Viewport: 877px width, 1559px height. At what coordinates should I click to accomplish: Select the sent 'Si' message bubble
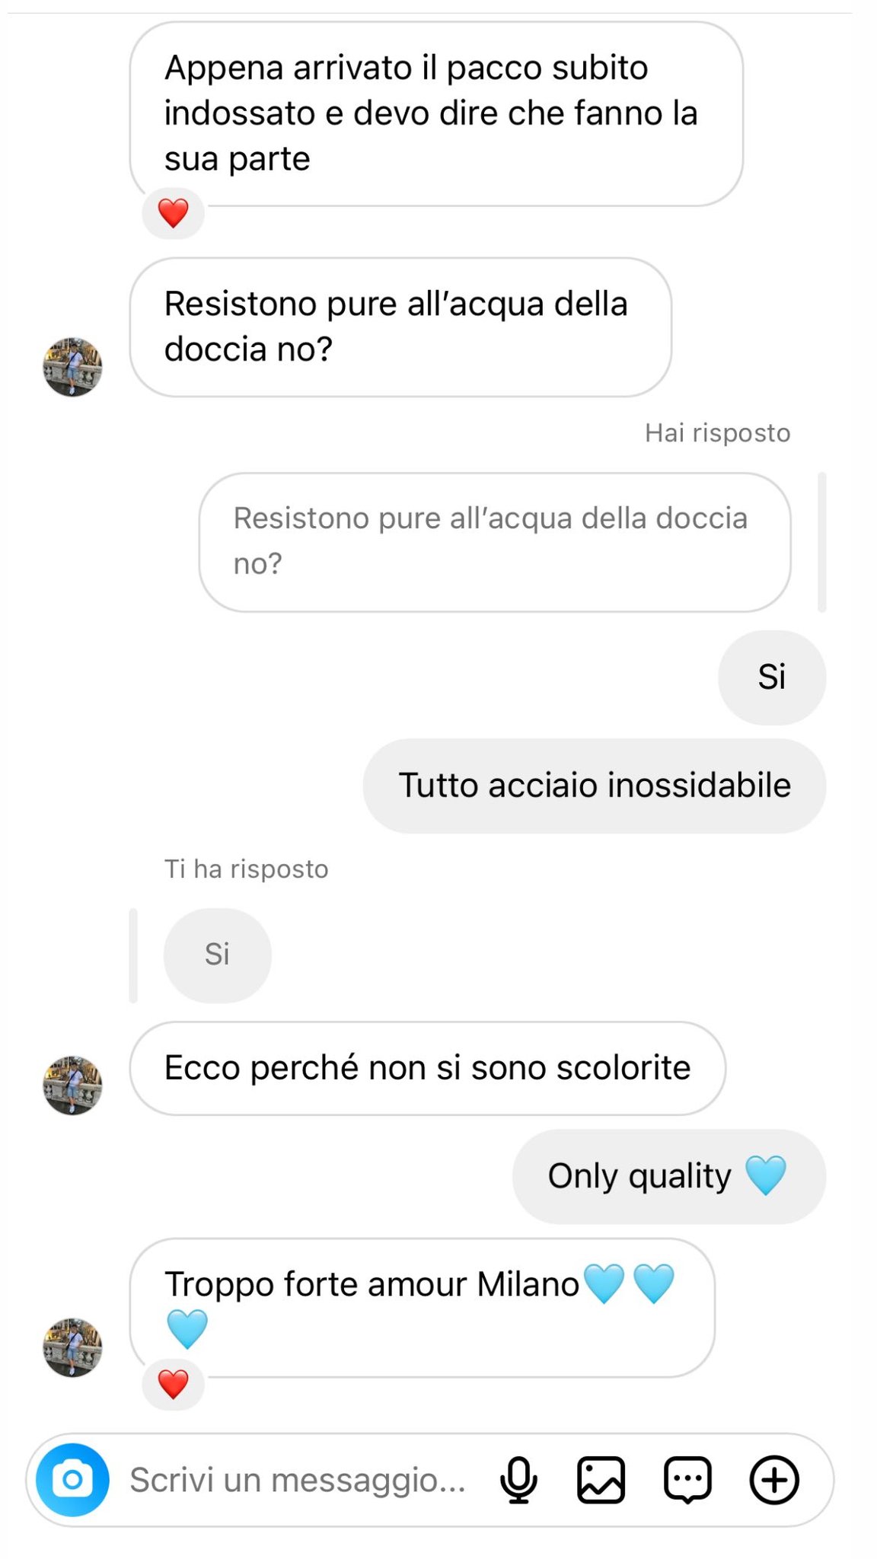pyautogui.click(x=772, y=677)
